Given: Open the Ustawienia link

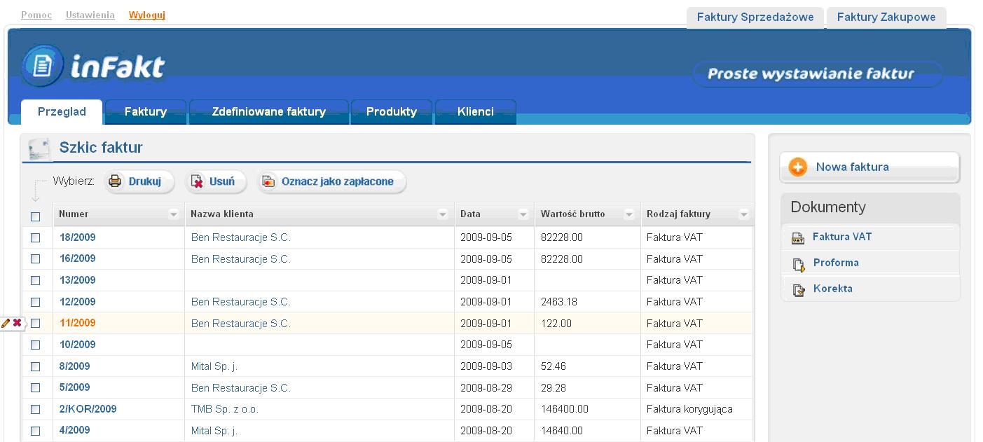Looking at the screenshot, I should click(x=90, y=15).
